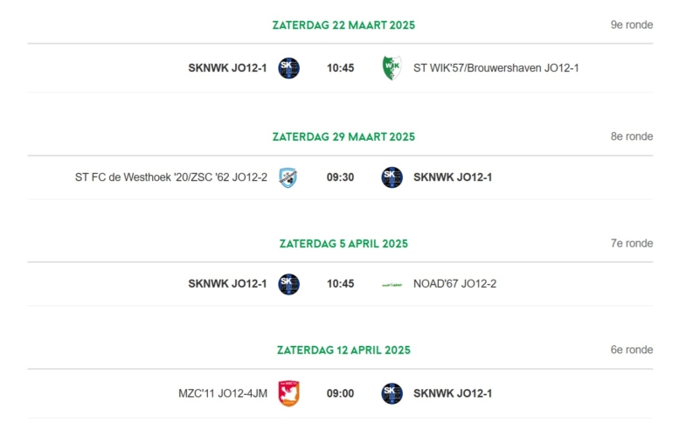Click SKNWK logo in 5 April match
Screen dimensions: 679x430
[289, 284]
